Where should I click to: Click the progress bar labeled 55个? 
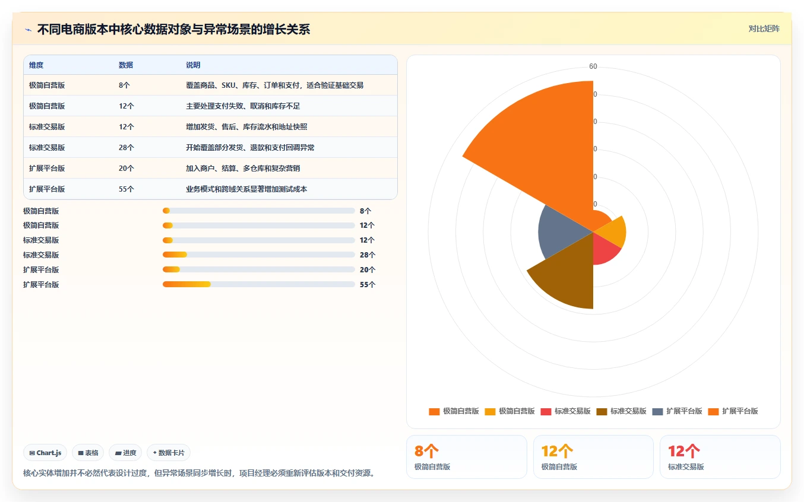point(259,285)
